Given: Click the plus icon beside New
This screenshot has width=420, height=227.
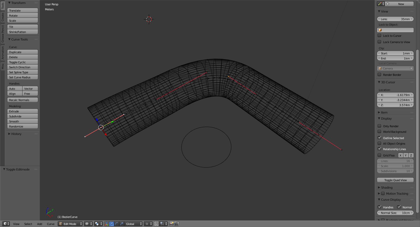Looking at the screenshot, I should (x=388, y=4).
